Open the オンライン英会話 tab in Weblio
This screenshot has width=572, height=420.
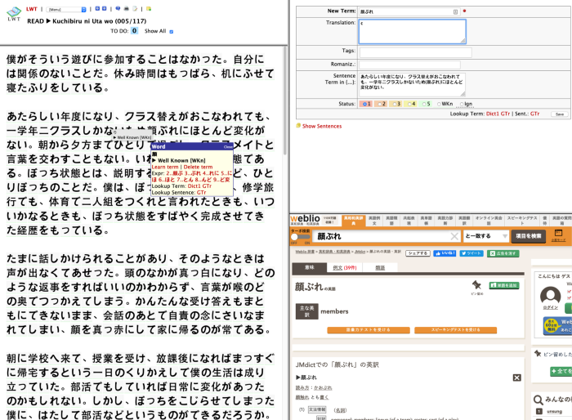[489, 221]
